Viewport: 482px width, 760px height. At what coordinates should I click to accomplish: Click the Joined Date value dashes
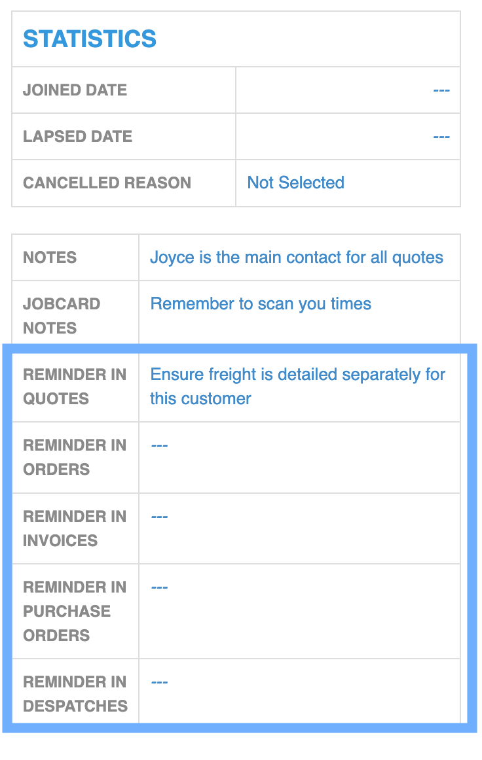pyautogui.click(x=441, y=91)
